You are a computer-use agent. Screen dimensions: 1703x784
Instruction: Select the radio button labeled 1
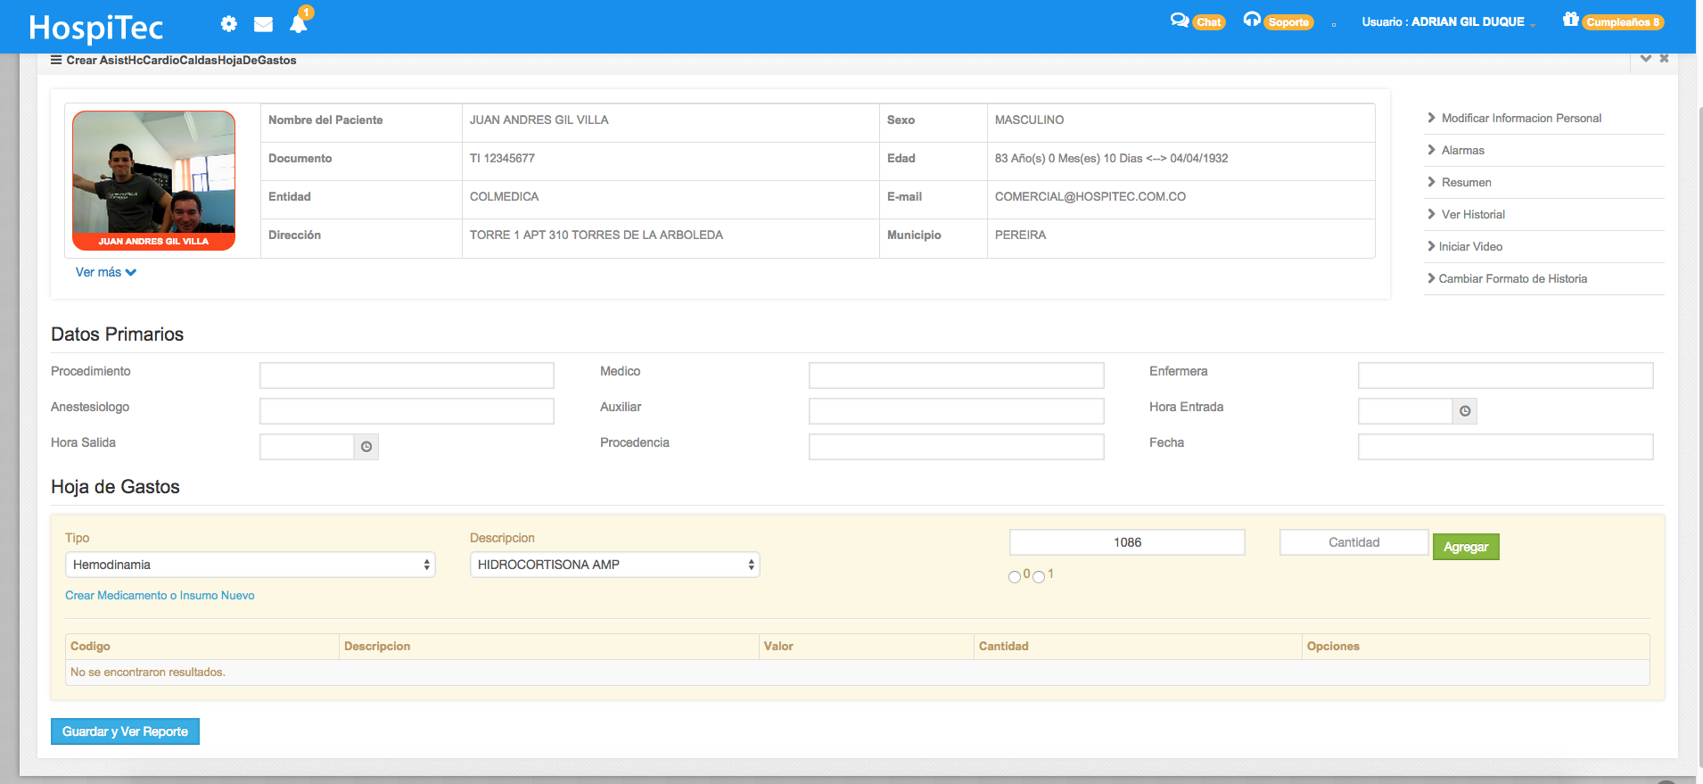click(x=1039, y=577)
